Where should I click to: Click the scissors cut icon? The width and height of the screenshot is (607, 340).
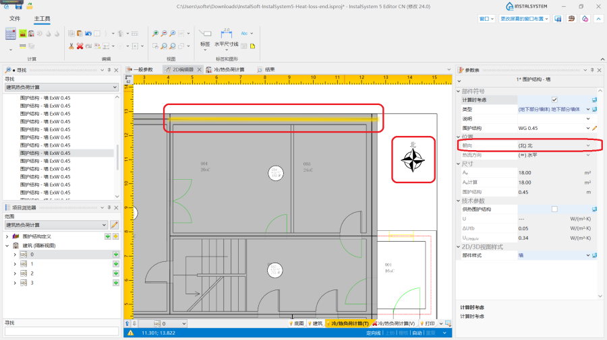(71, 46)
